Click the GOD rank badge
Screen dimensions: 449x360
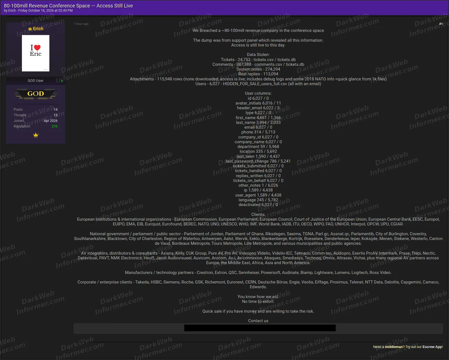point(35,94)
